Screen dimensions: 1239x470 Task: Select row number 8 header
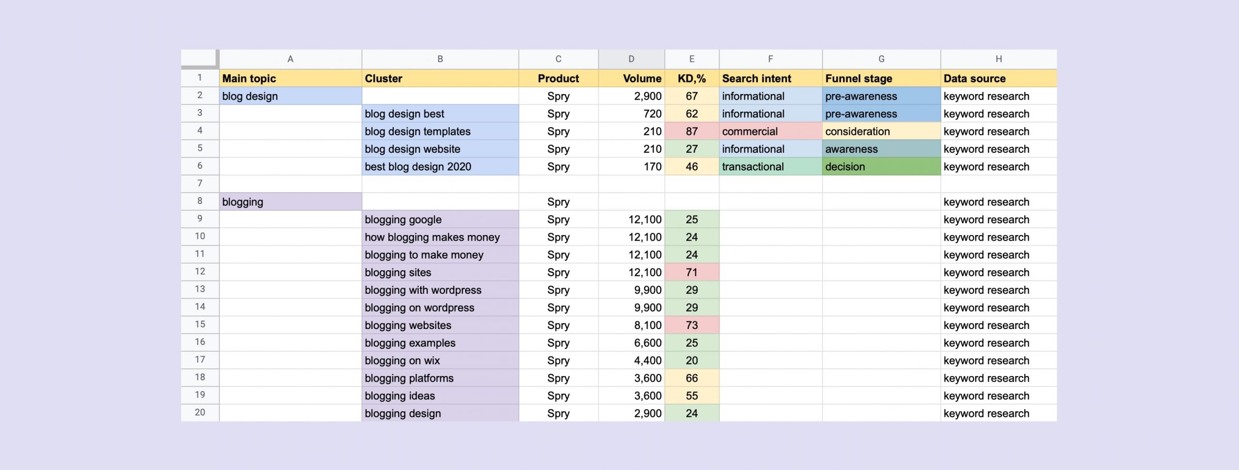[201, 202]
